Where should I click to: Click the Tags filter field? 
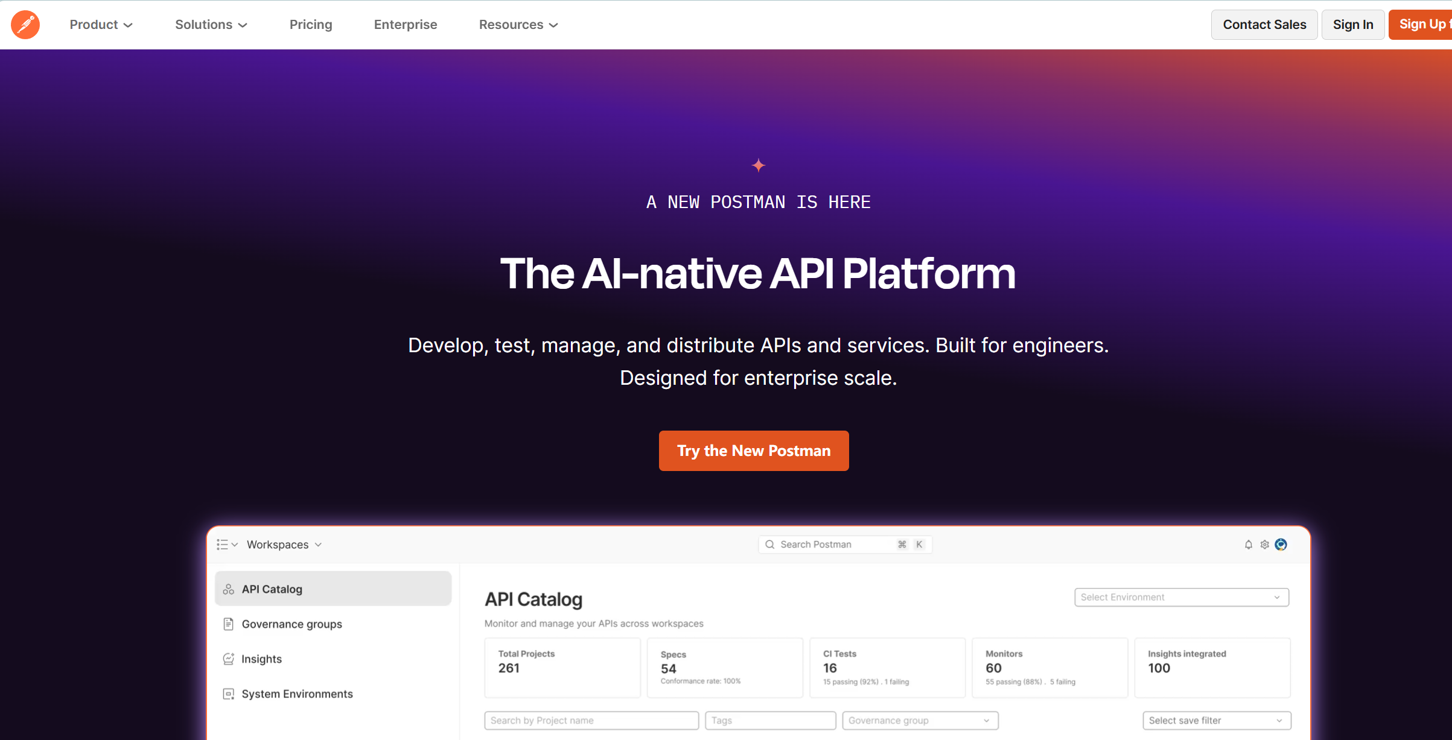tap(771, 721)
